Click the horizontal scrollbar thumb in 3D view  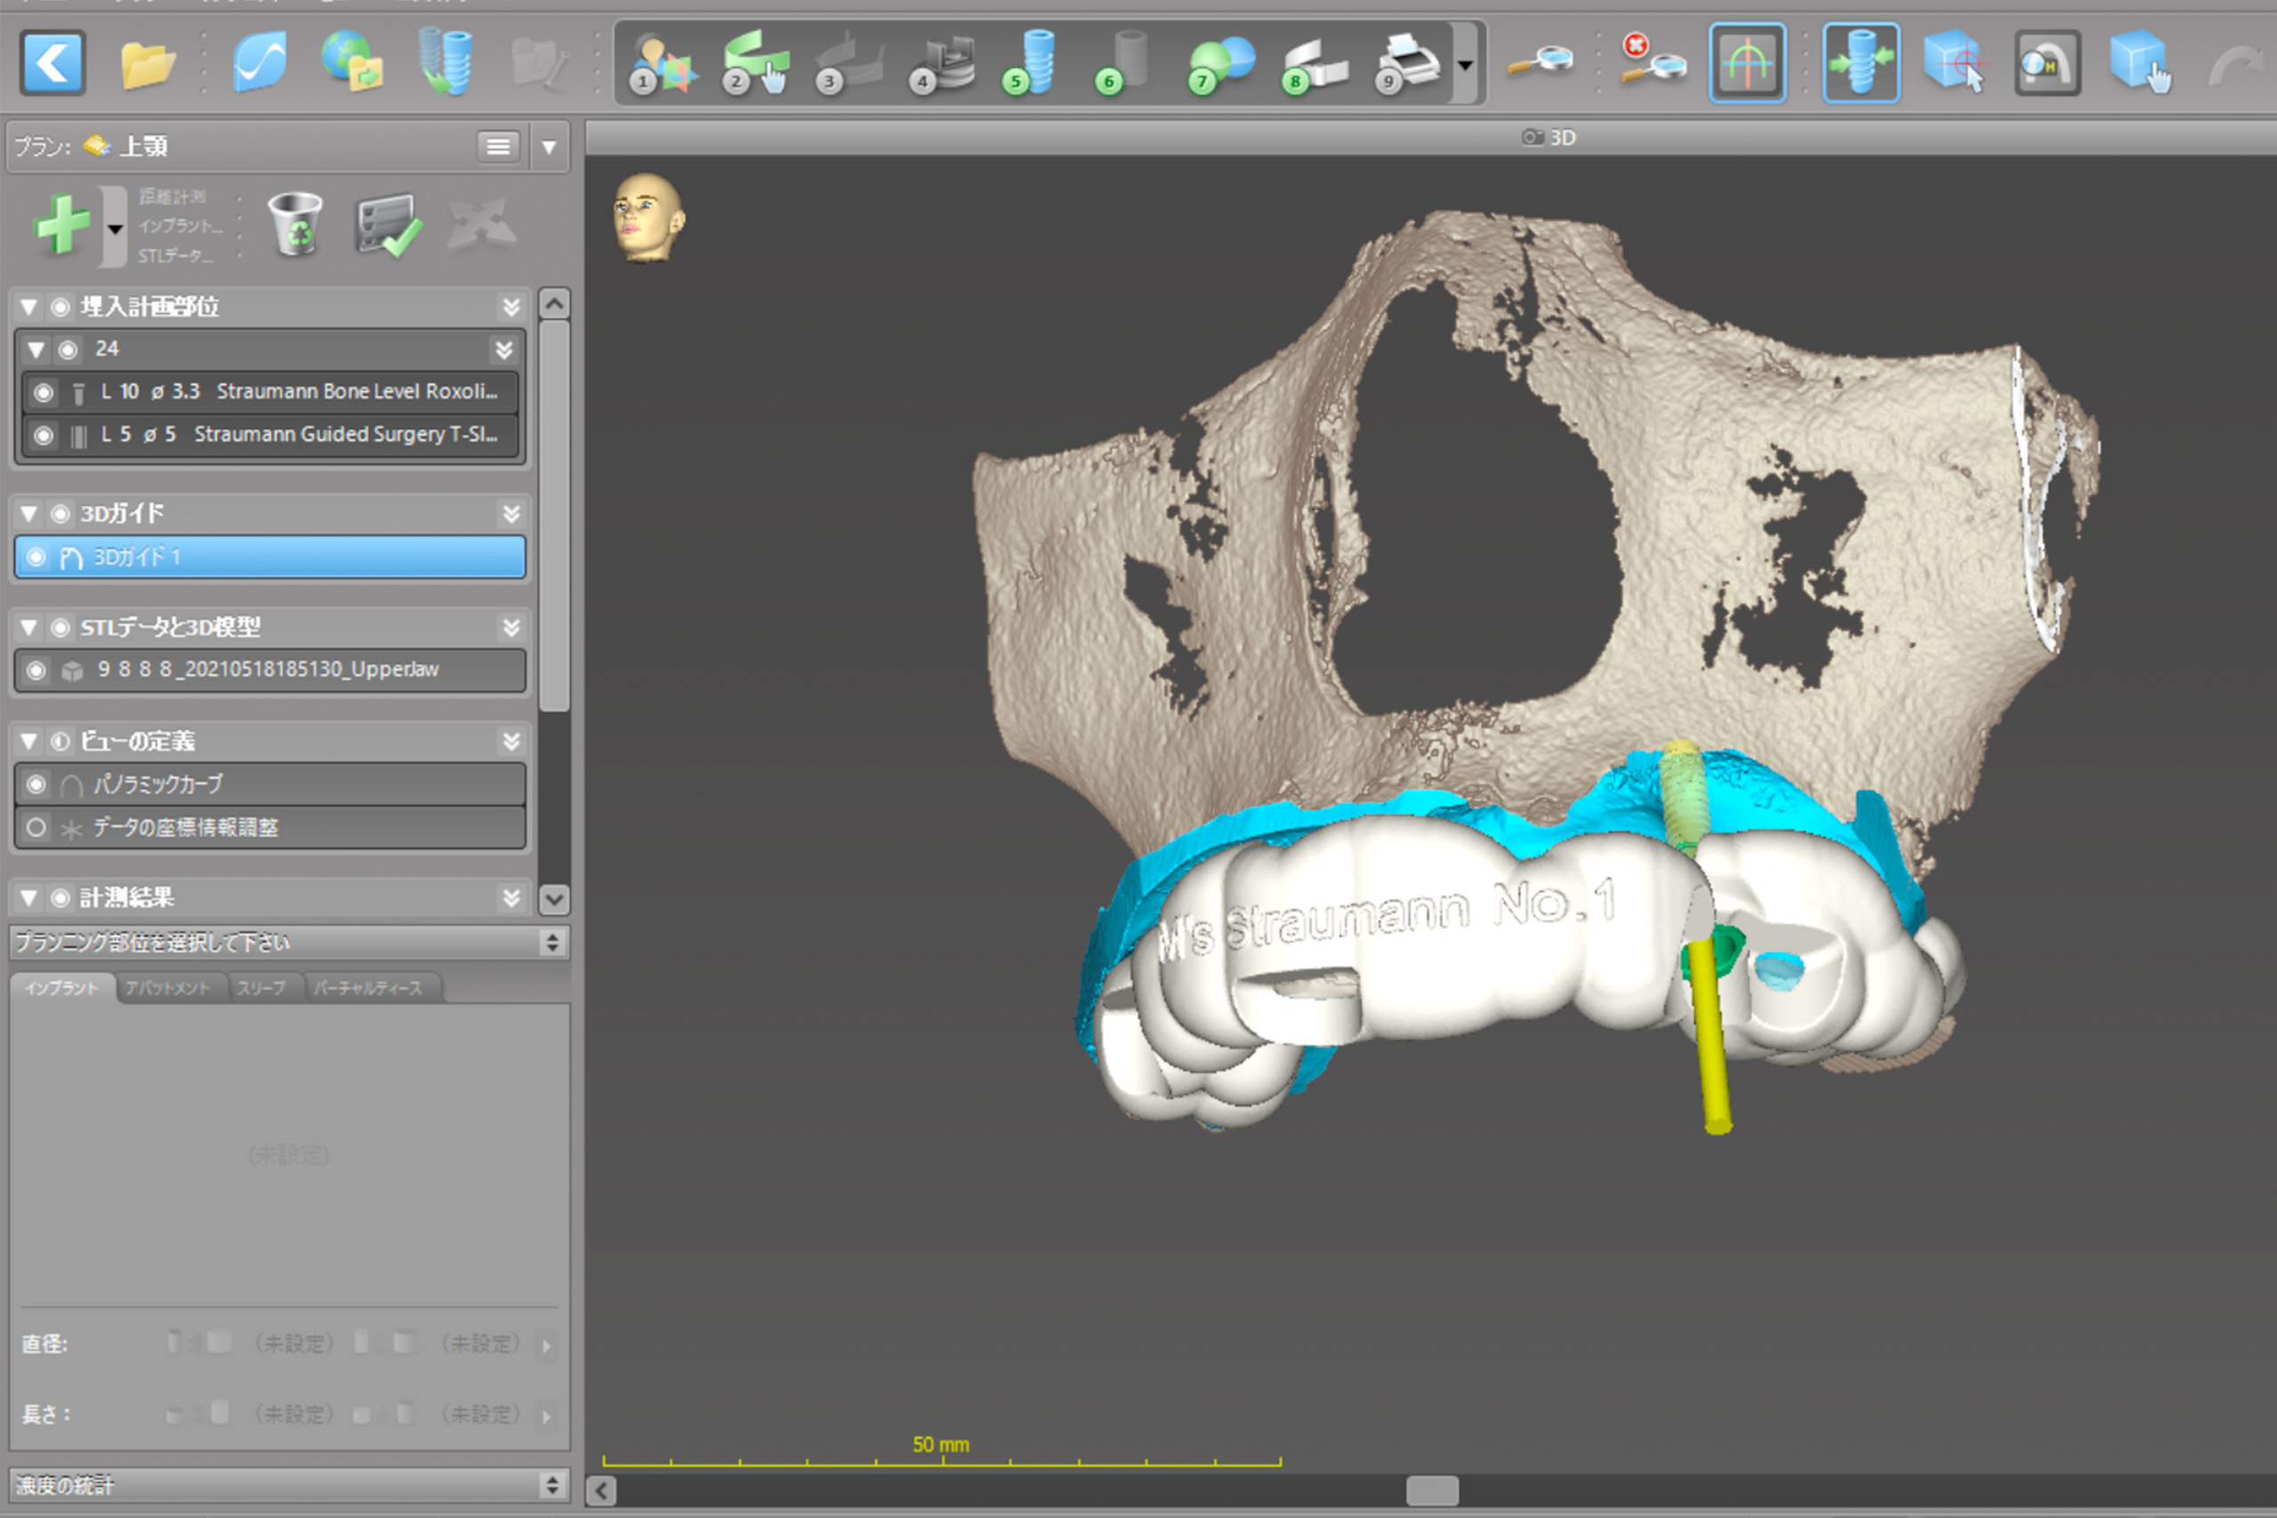(x=1432, y=1490)
